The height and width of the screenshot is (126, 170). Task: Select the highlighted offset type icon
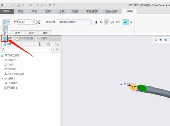(x=4, y=38)
